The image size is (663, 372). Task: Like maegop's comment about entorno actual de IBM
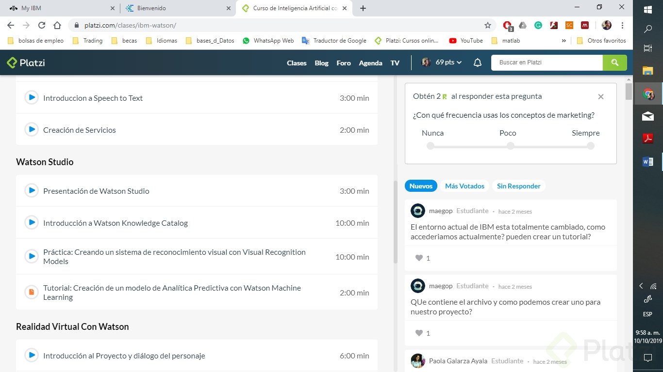pyautogui.click(x=419, y=258)
